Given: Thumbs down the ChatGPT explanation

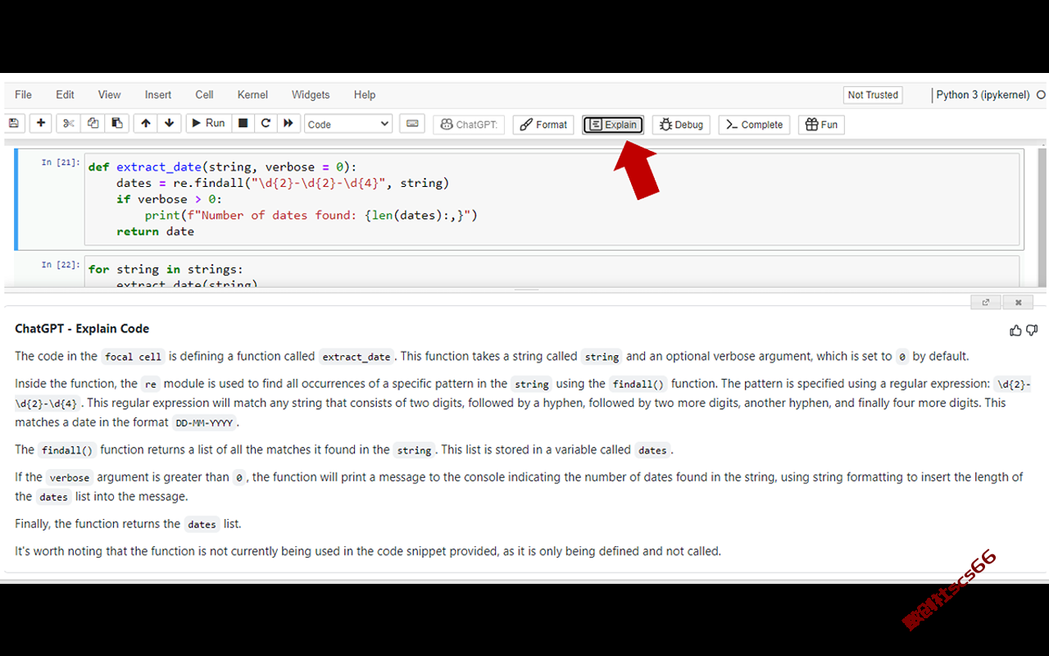Looking at the screenshot, I should 1032,330.
